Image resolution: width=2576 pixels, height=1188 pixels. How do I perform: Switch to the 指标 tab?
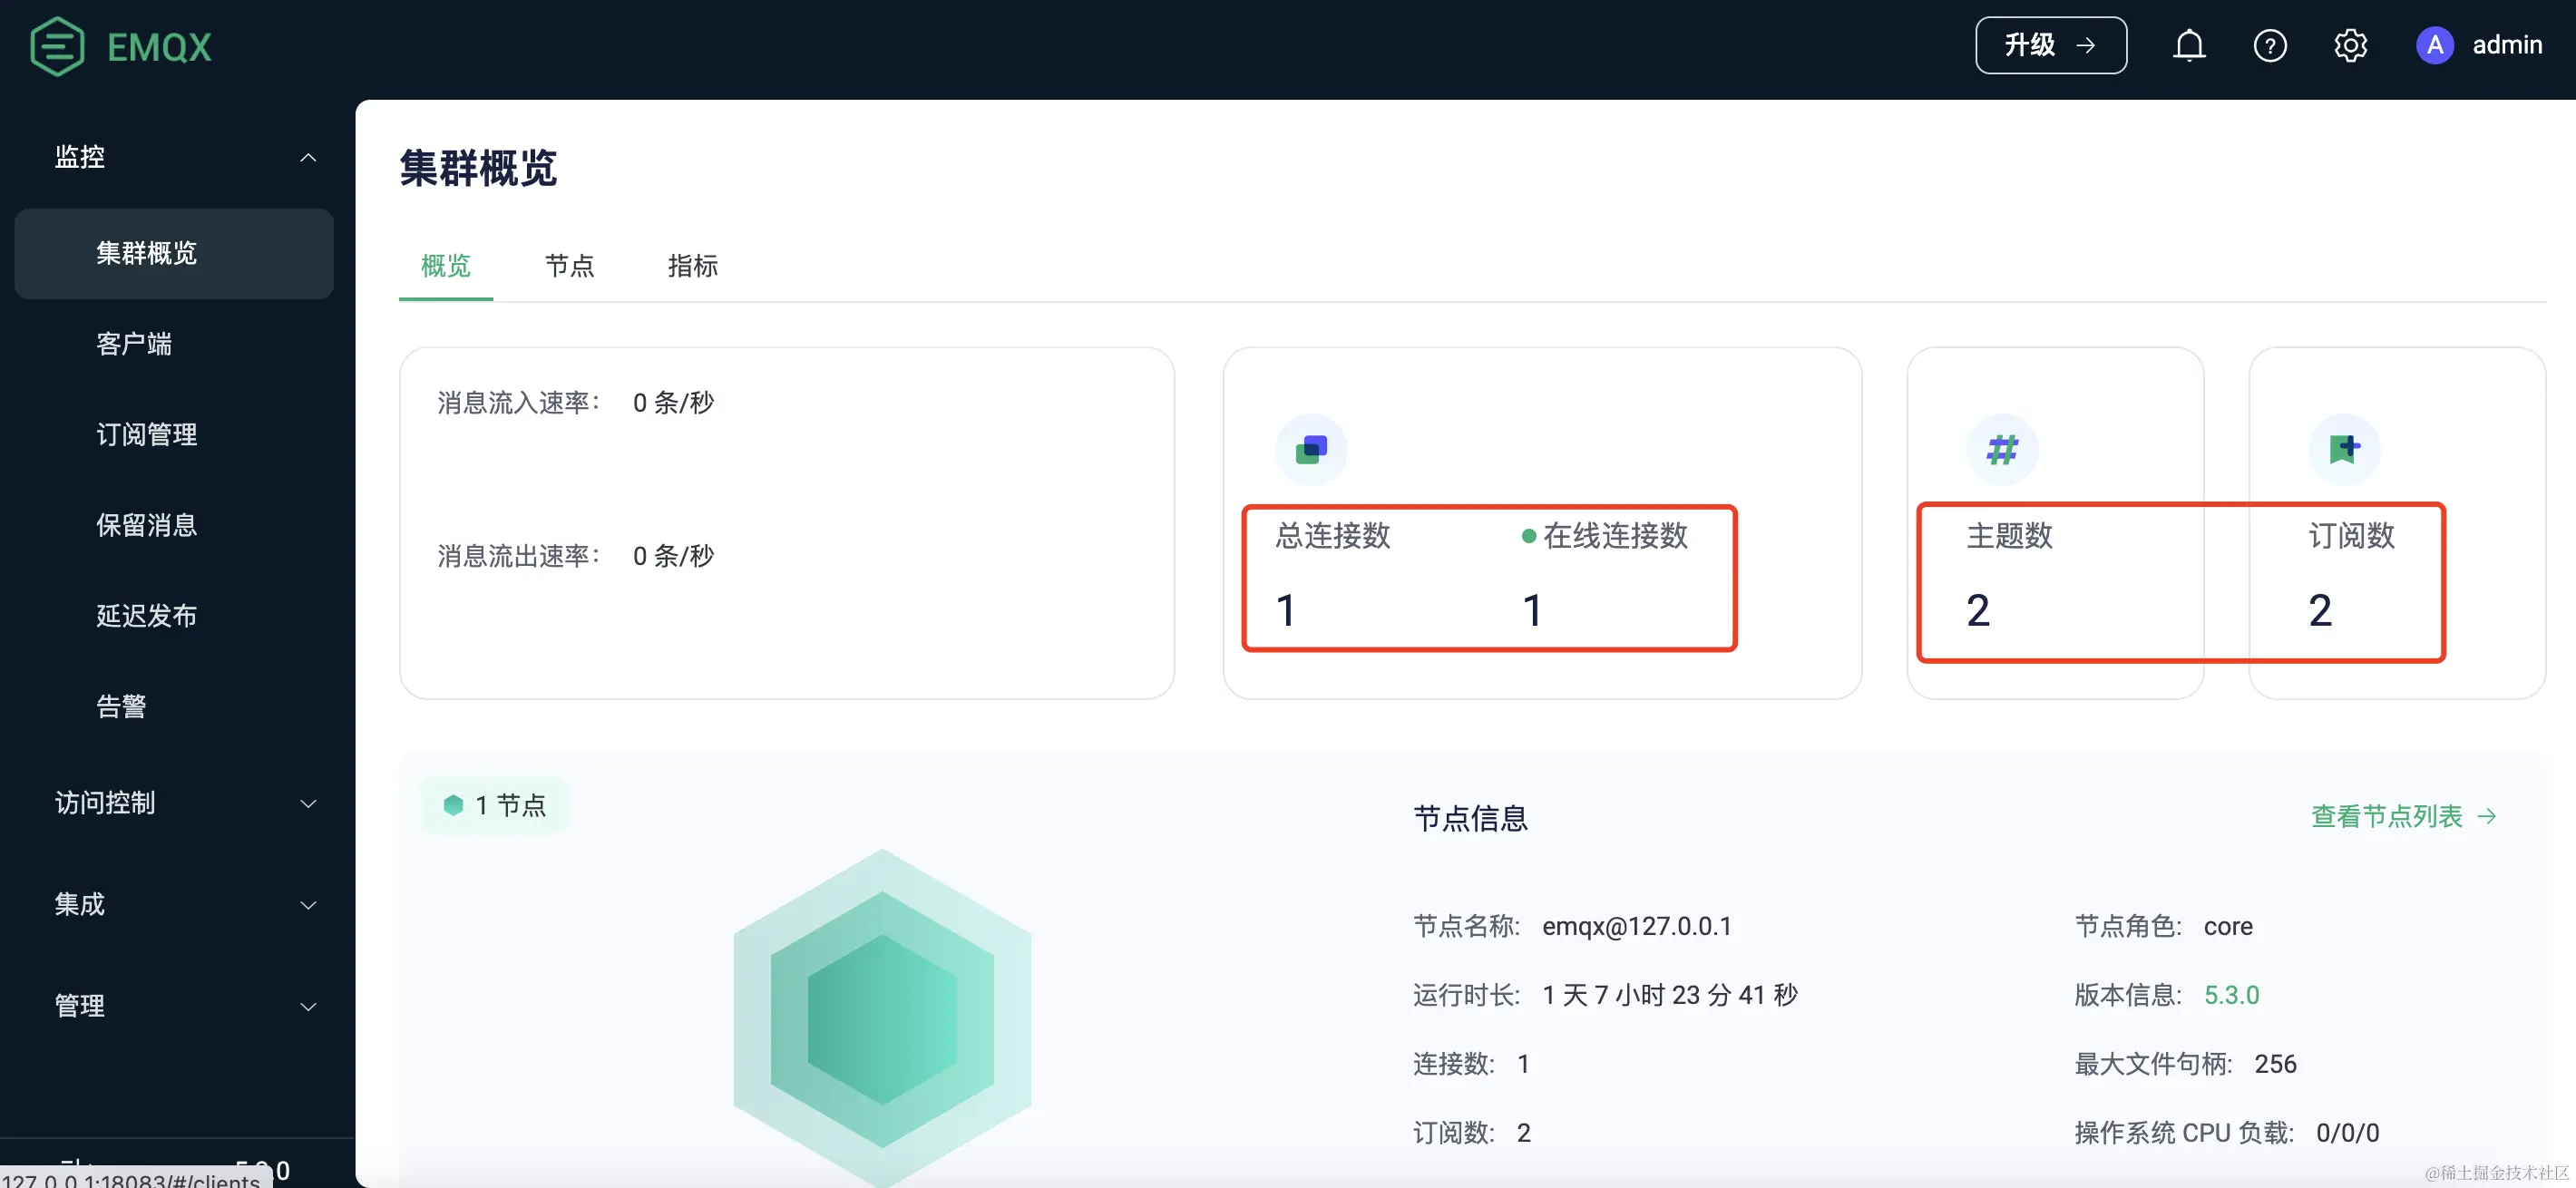692,266
